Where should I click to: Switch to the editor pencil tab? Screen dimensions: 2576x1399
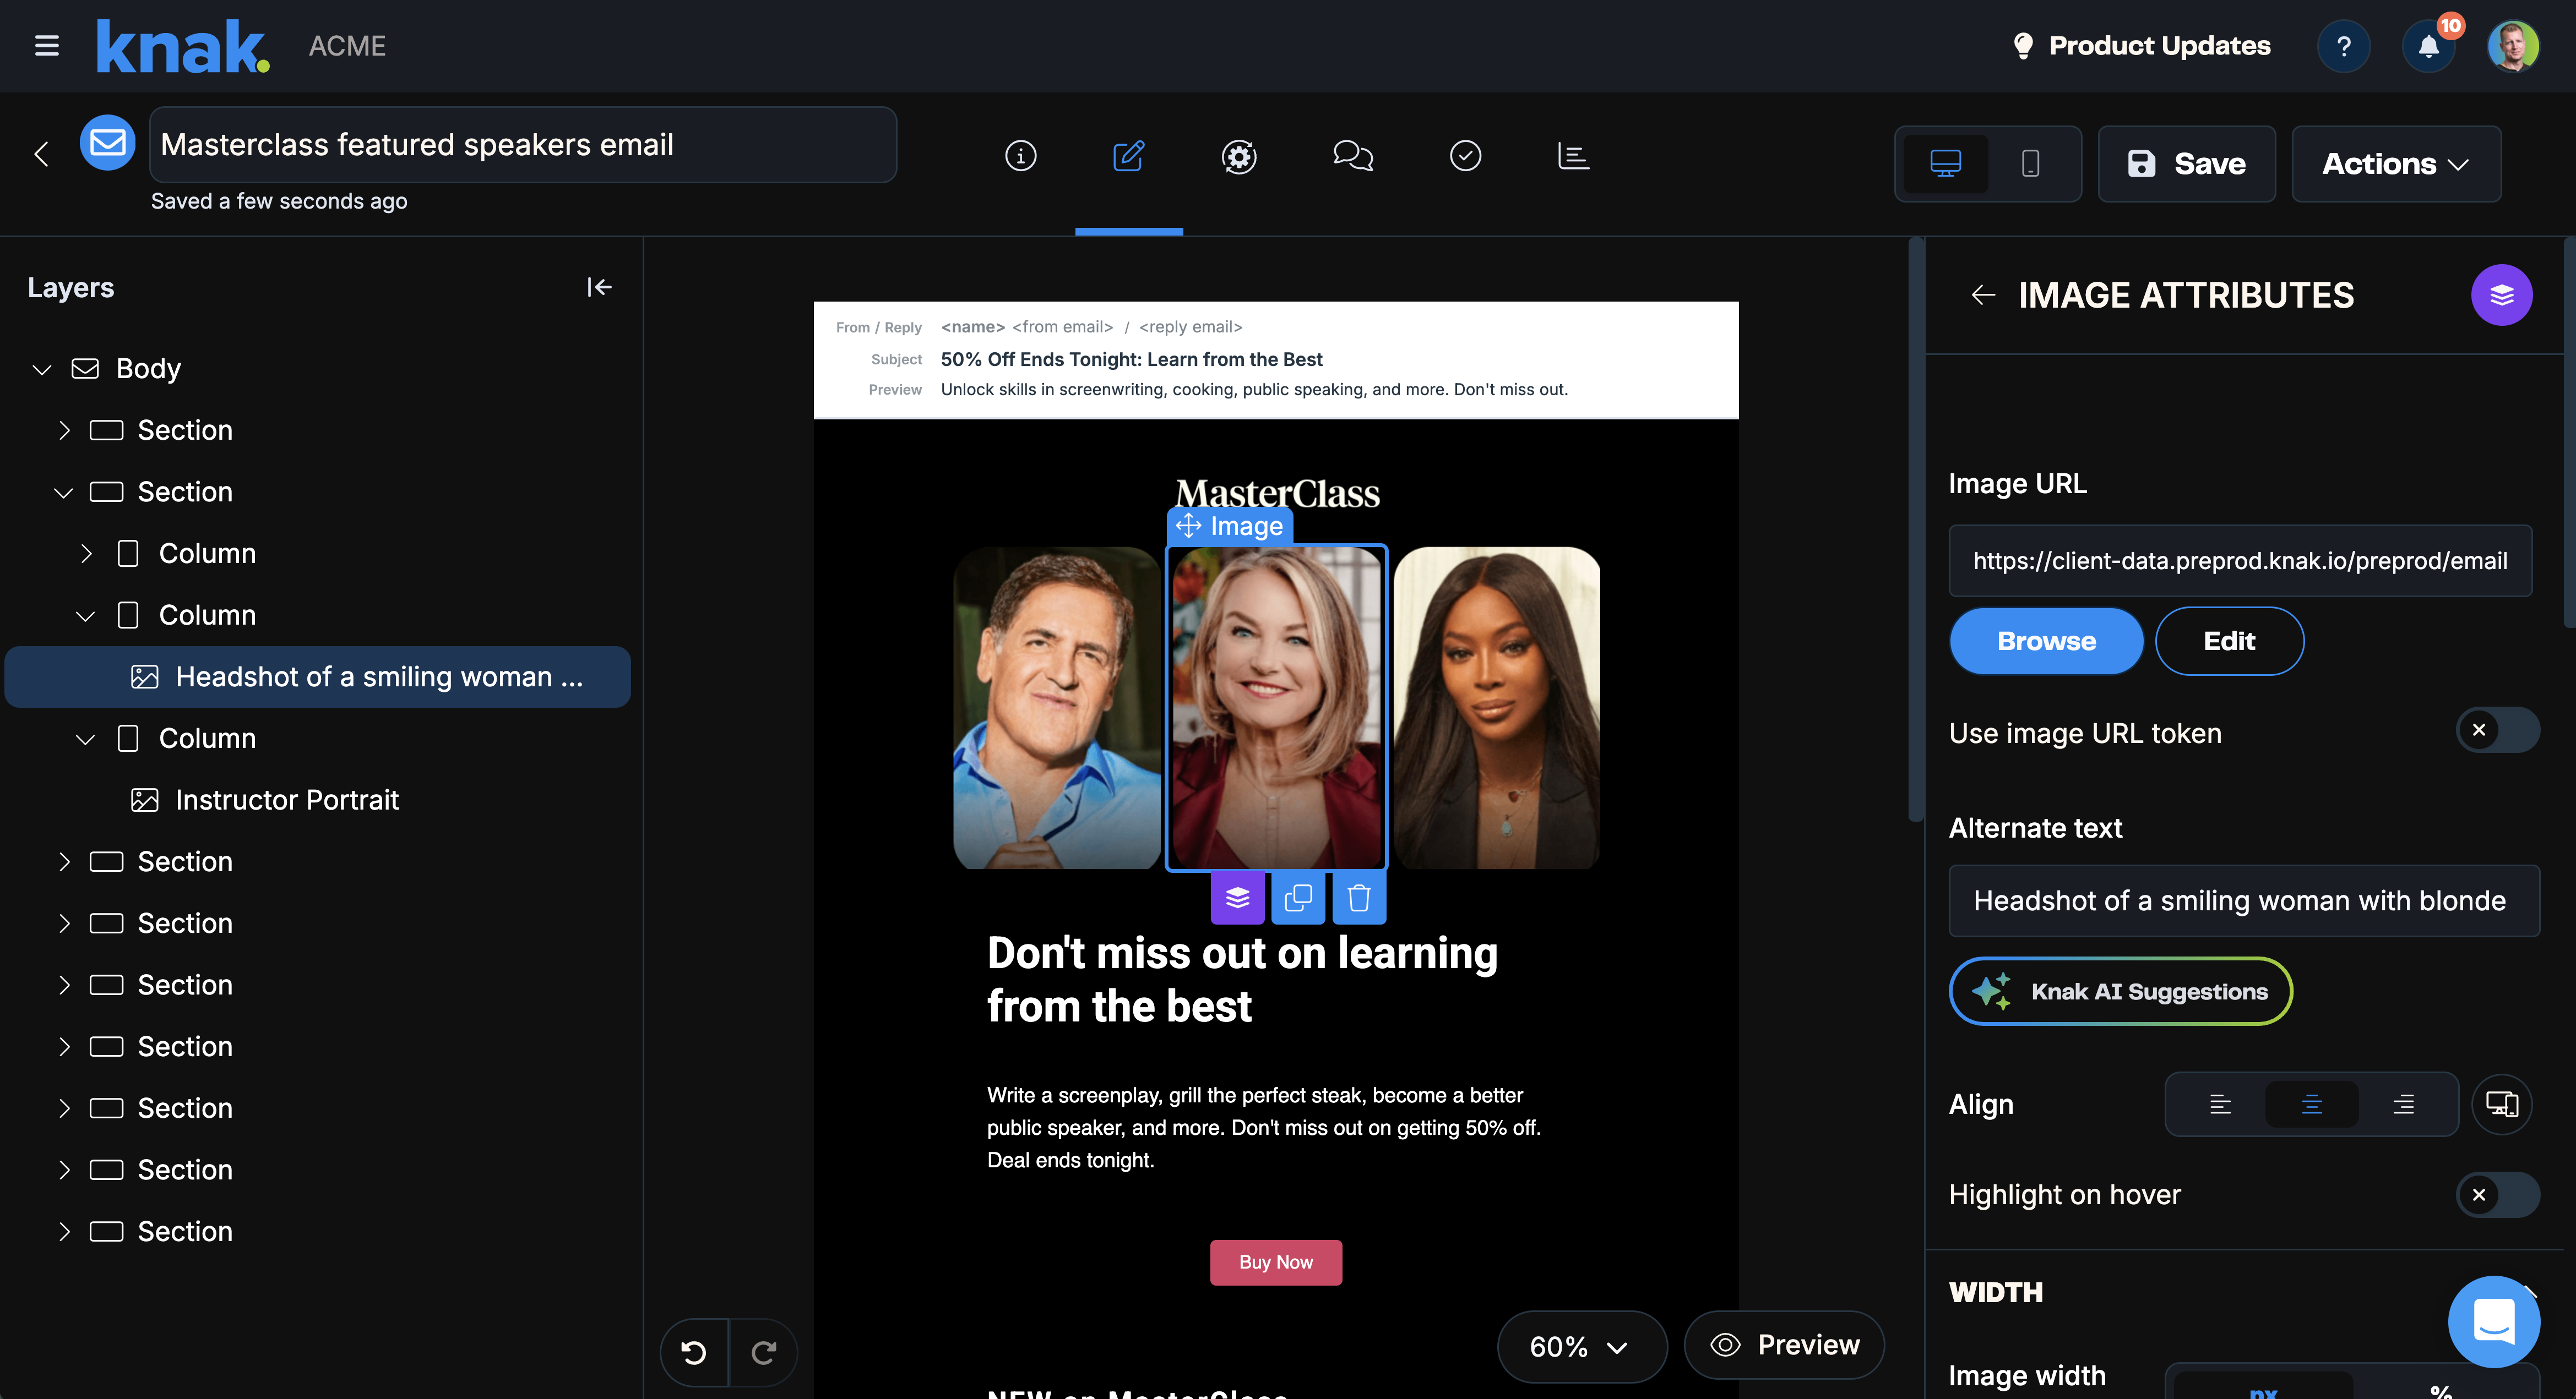tap(1128, 156)
